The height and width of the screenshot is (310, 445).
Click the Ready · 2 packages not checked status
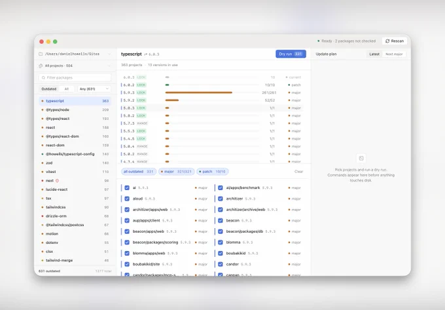[347, 41]
